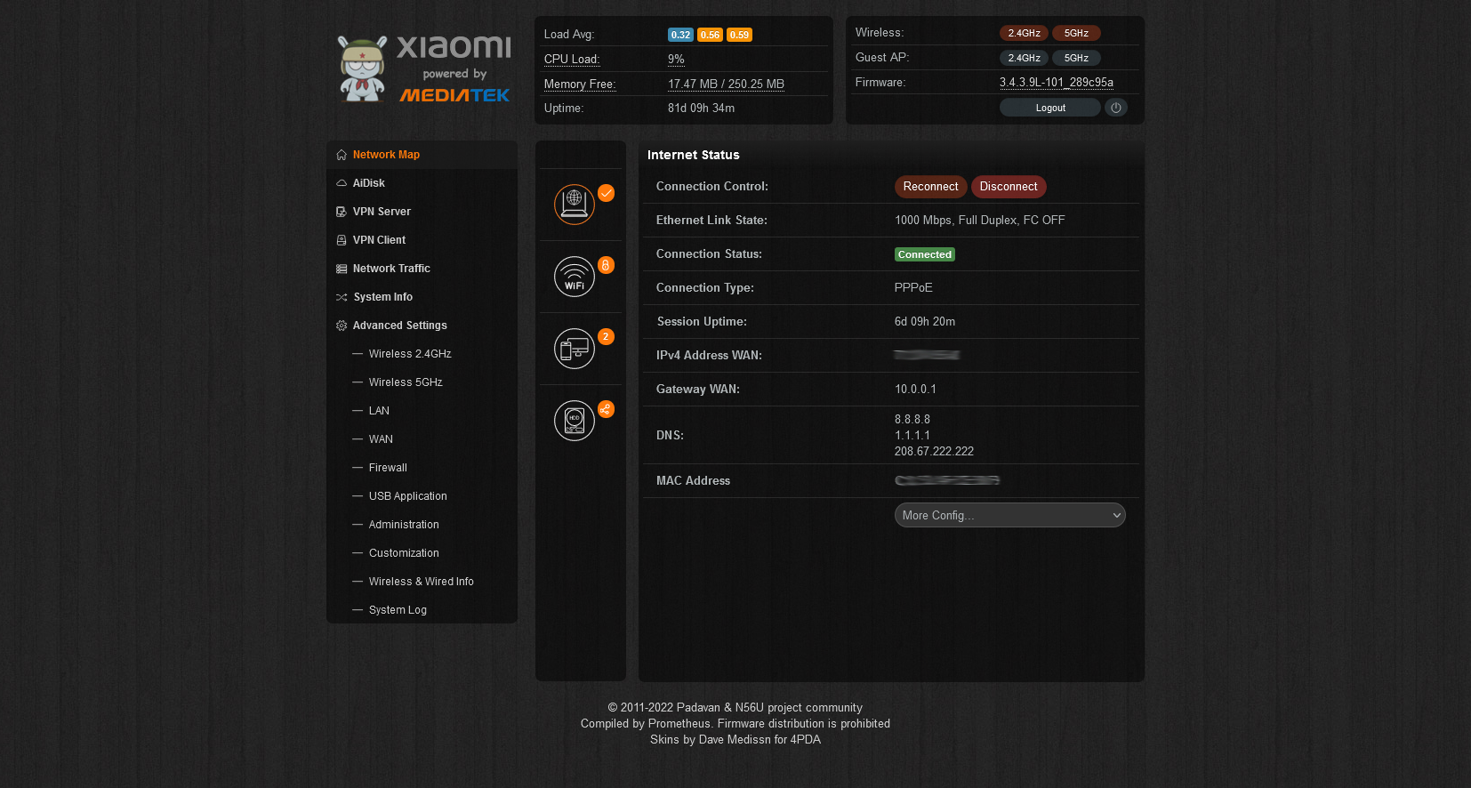Click the Disconnect button
Viewport: 1471px width, 788px height.
pyautogui.click(x=1009, y=187)
